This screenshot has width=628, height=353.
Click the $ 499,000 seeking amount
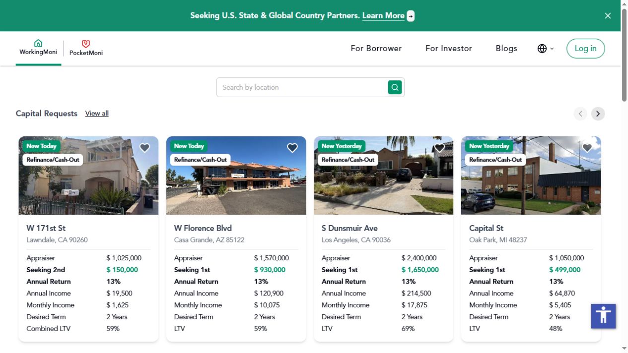tap(564, 270)
